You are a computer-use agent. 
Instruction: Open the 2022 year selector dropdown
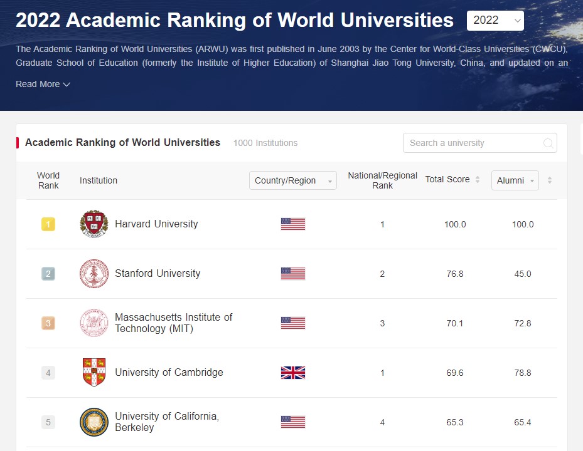(495, 21)
